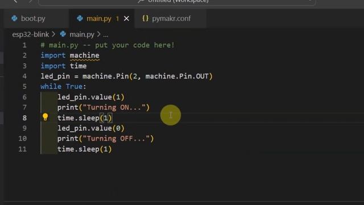Click led_pin variable on line 4
364x205 pixels.
(x=55, y=76)
